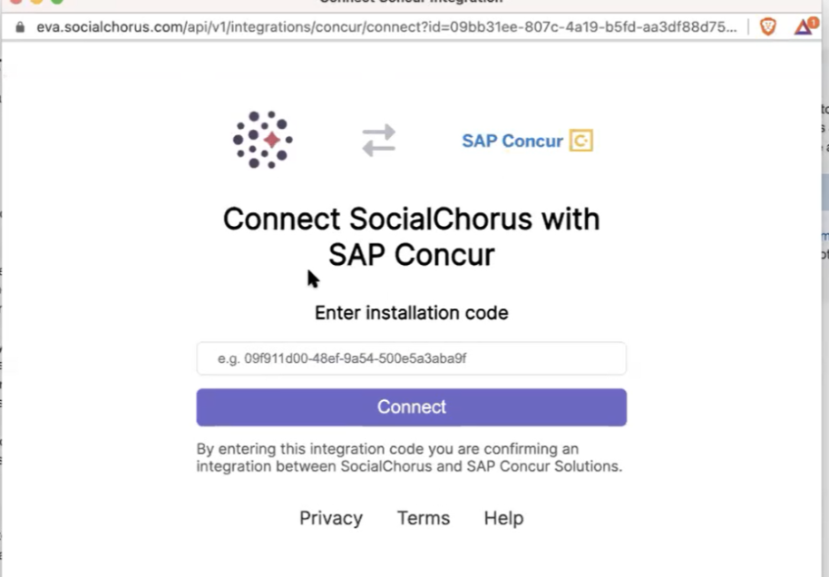Image resolution: width=829 pixels, height=577 pixels.
Task: Open the extension showing notification badge 1
Action: tap(802, 26)
